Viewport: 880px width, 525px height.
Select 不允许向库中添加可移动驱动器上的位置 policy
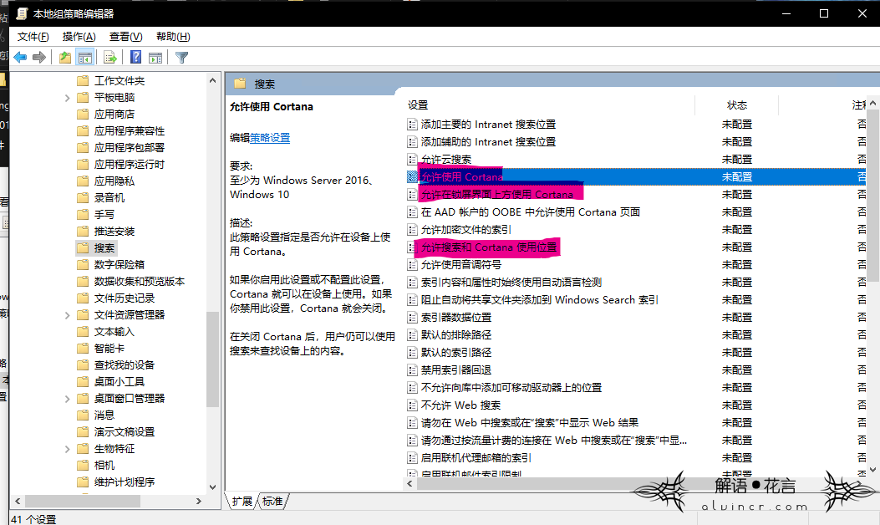point(511,388)
